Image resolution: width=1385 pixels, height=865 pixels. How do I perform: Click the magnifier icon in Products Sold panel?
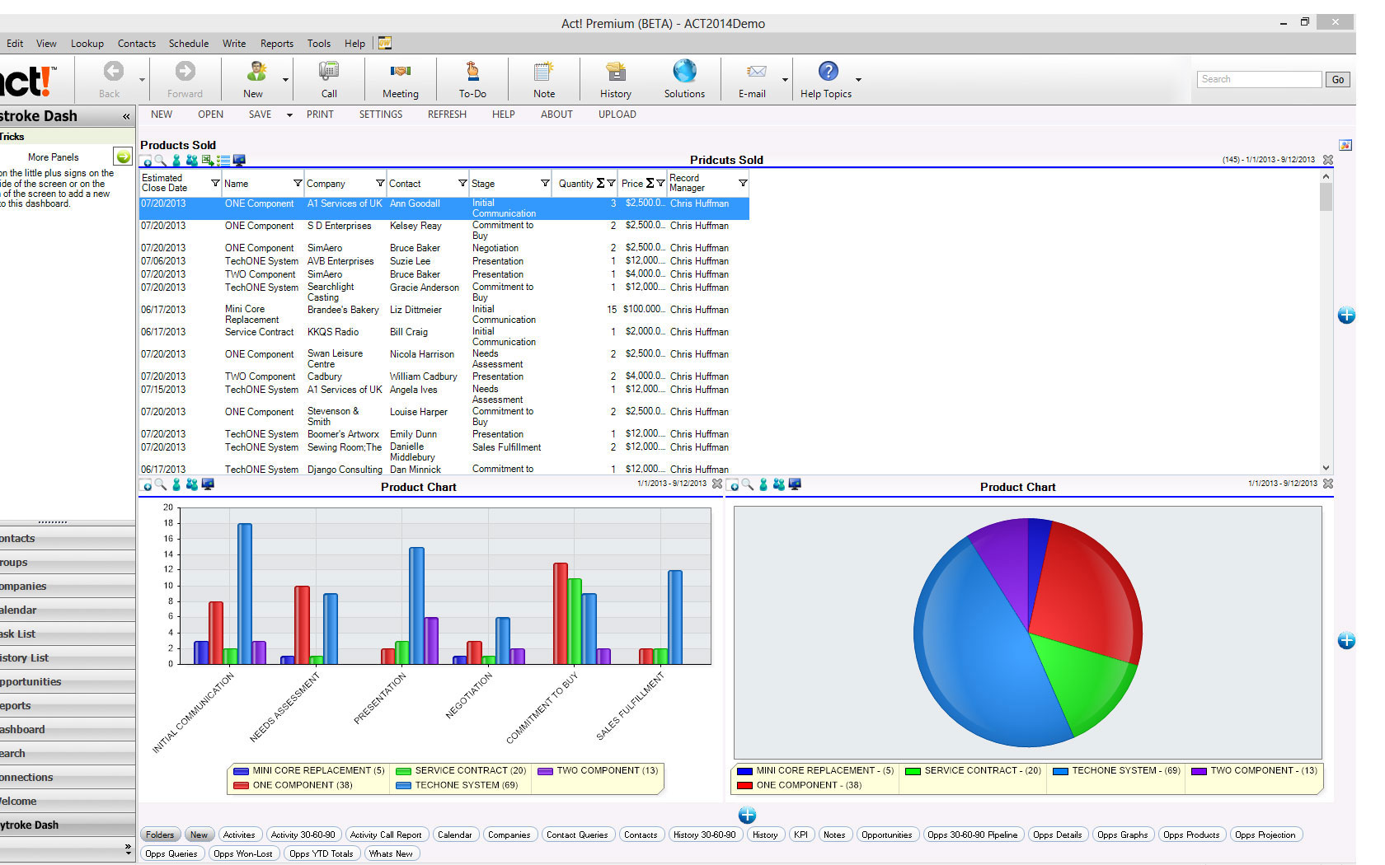point(161,161)
